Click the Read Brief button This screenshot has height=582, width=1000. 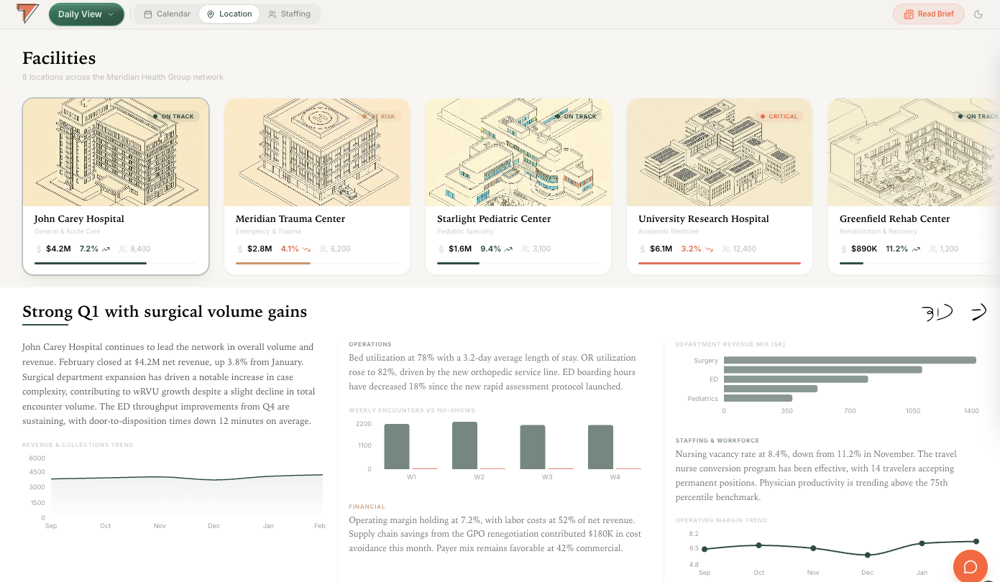[929, 14]
